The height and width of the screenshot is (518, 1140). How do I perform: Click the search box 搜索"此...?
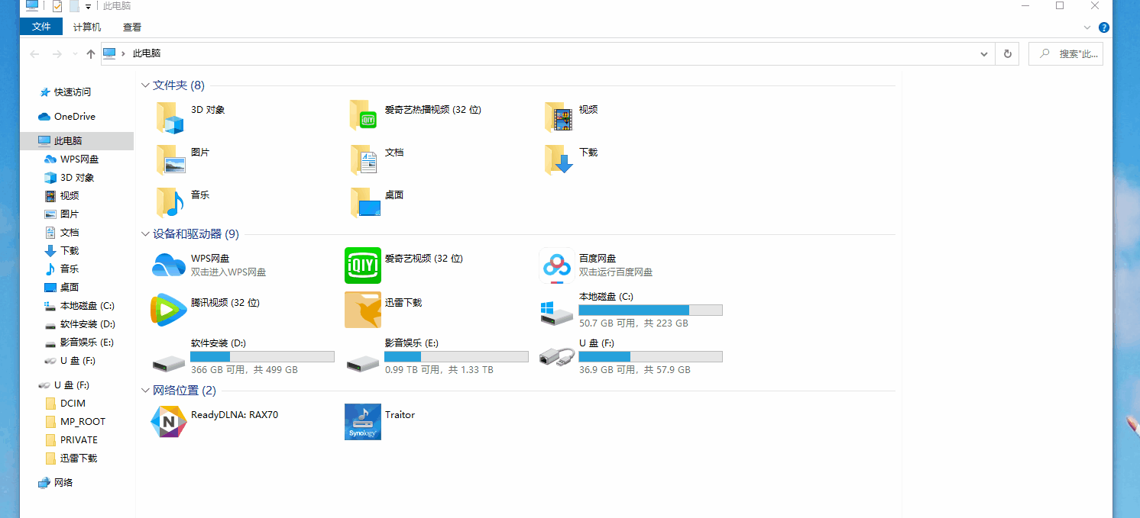(1066, 54)
